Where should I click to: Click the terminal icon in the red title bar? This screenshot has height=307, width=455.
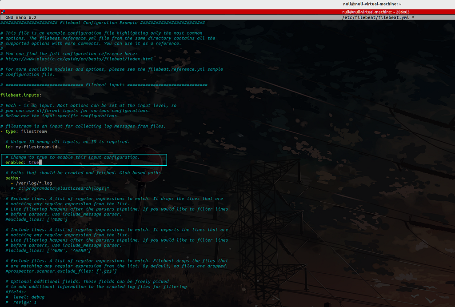(3, 12)
